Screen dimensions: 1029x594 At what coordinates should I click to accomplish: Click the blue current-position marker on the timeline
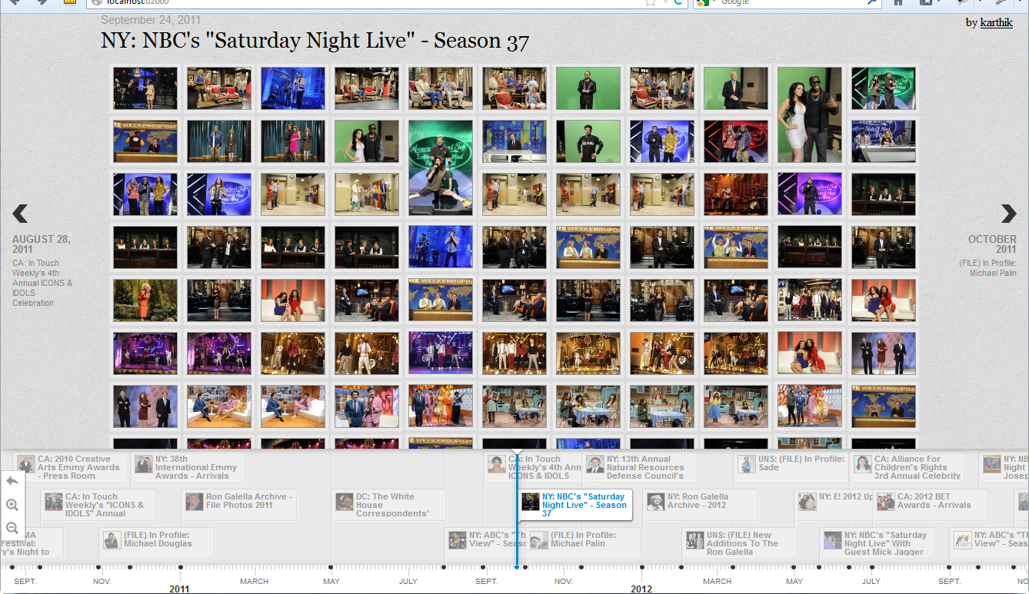click(517, 567)
